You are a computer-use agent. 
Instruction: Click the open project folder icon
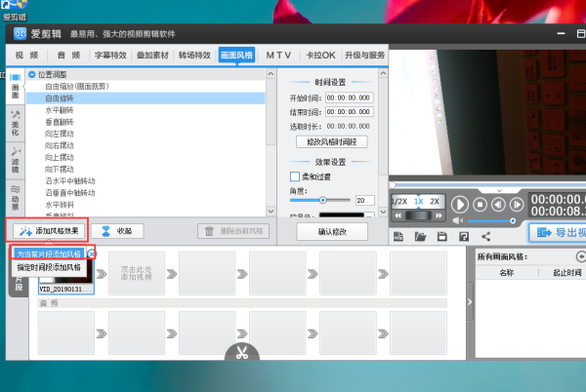[x=421, y=236]
